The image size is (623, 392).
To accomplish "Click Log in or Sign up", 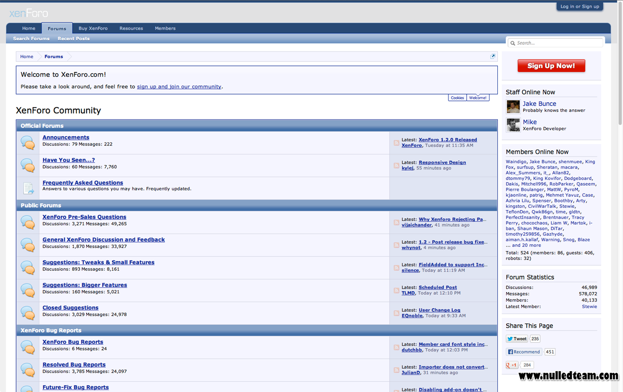I will (x=579, y=7).
